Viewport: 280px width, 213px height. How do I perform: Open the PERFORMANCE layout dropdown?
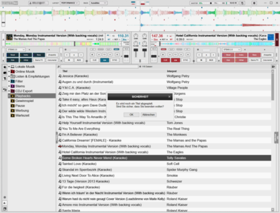tap(70, 3)
